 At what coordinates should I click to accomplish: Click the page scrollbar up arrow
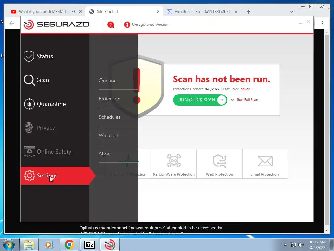tap(326, 32)
